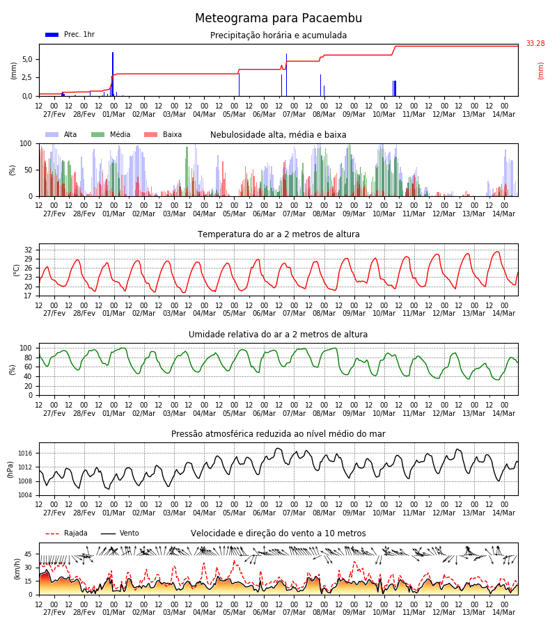Click the 10/Mar label on humidity axis
The image size is (557, 626).
point(384,414)
